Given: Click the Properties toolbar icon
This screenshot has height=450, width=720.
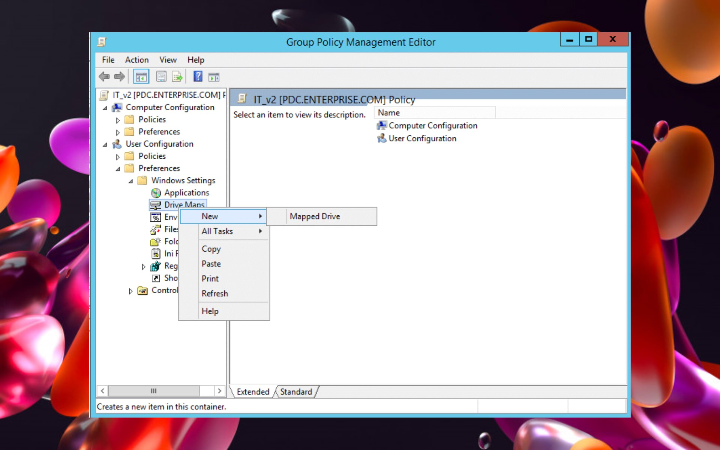Looking at the screenshot, I should coord(161,77).
